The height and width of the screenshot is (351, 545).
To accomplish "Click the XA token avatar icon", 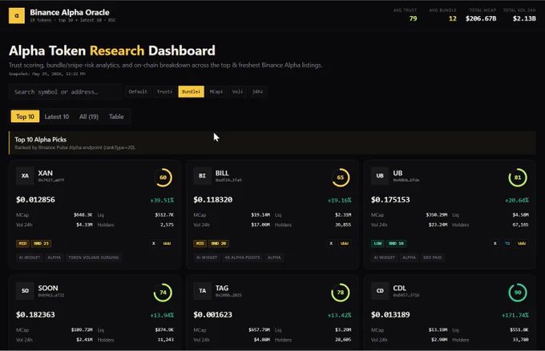I will (x=25, y=176).
